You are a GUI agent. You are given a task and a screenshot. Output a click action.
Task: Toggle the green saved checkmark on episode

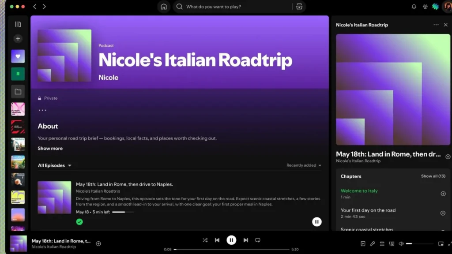(x=79, y=222)
